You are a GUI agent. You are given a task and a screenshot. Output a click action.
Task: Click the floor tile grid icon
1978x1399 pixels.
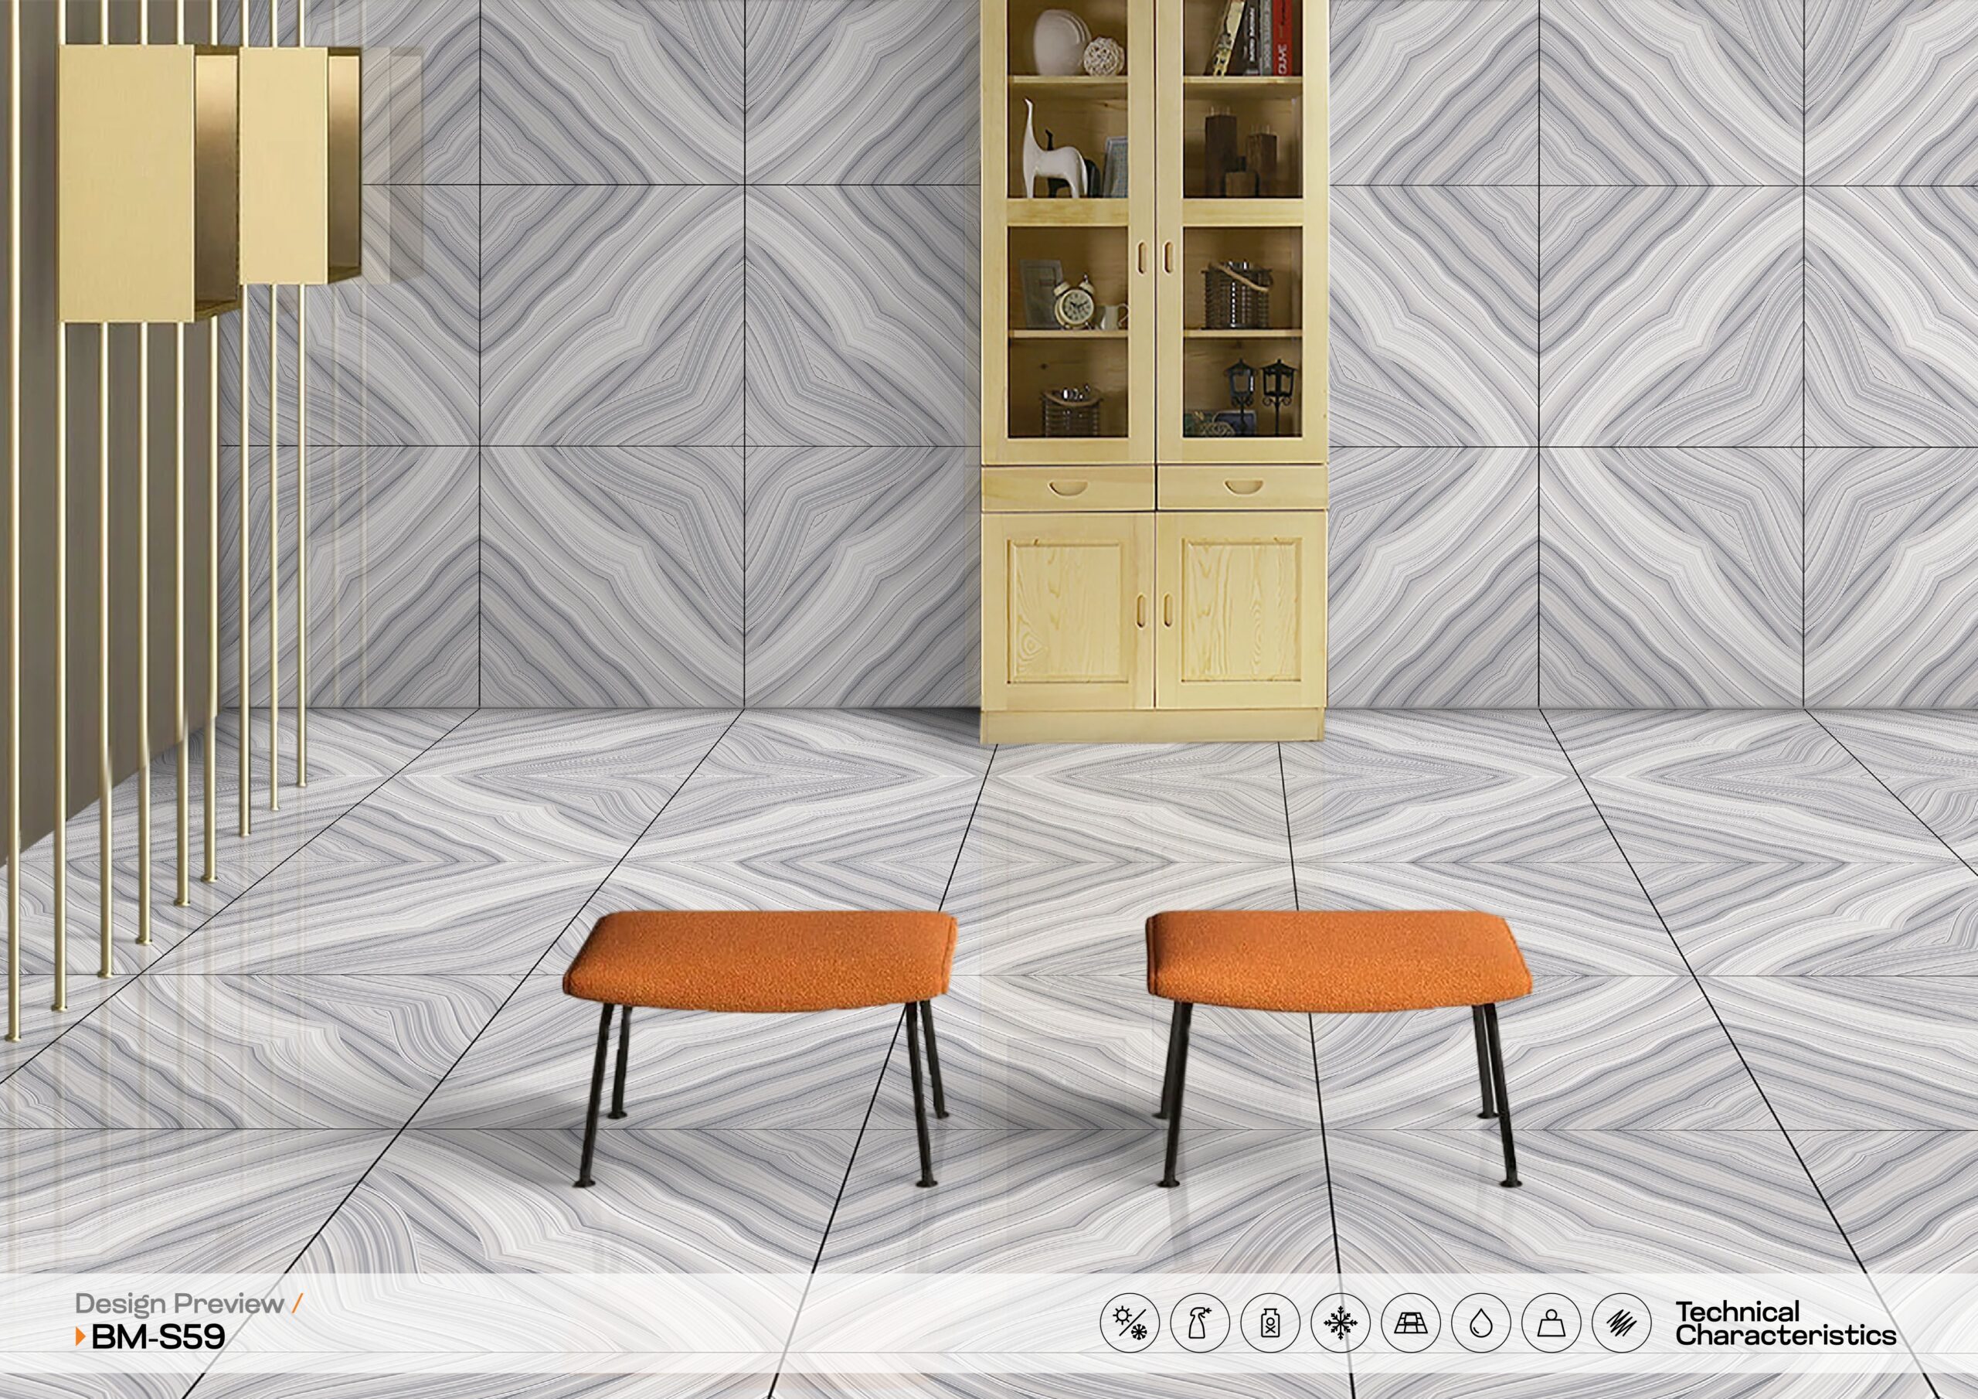point(1410,1322)
